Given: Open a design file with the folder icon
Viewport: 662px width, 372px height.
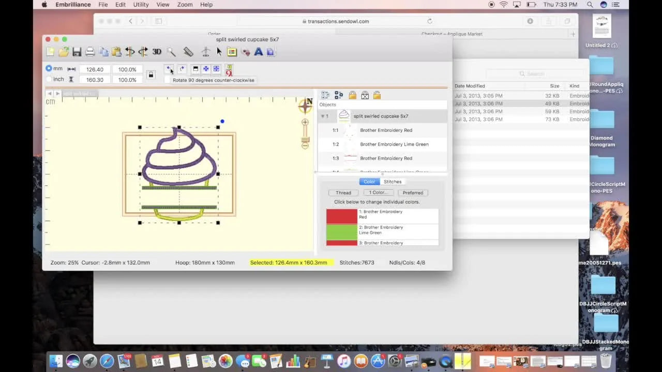Looking at the screenshot, I should 64,52.
